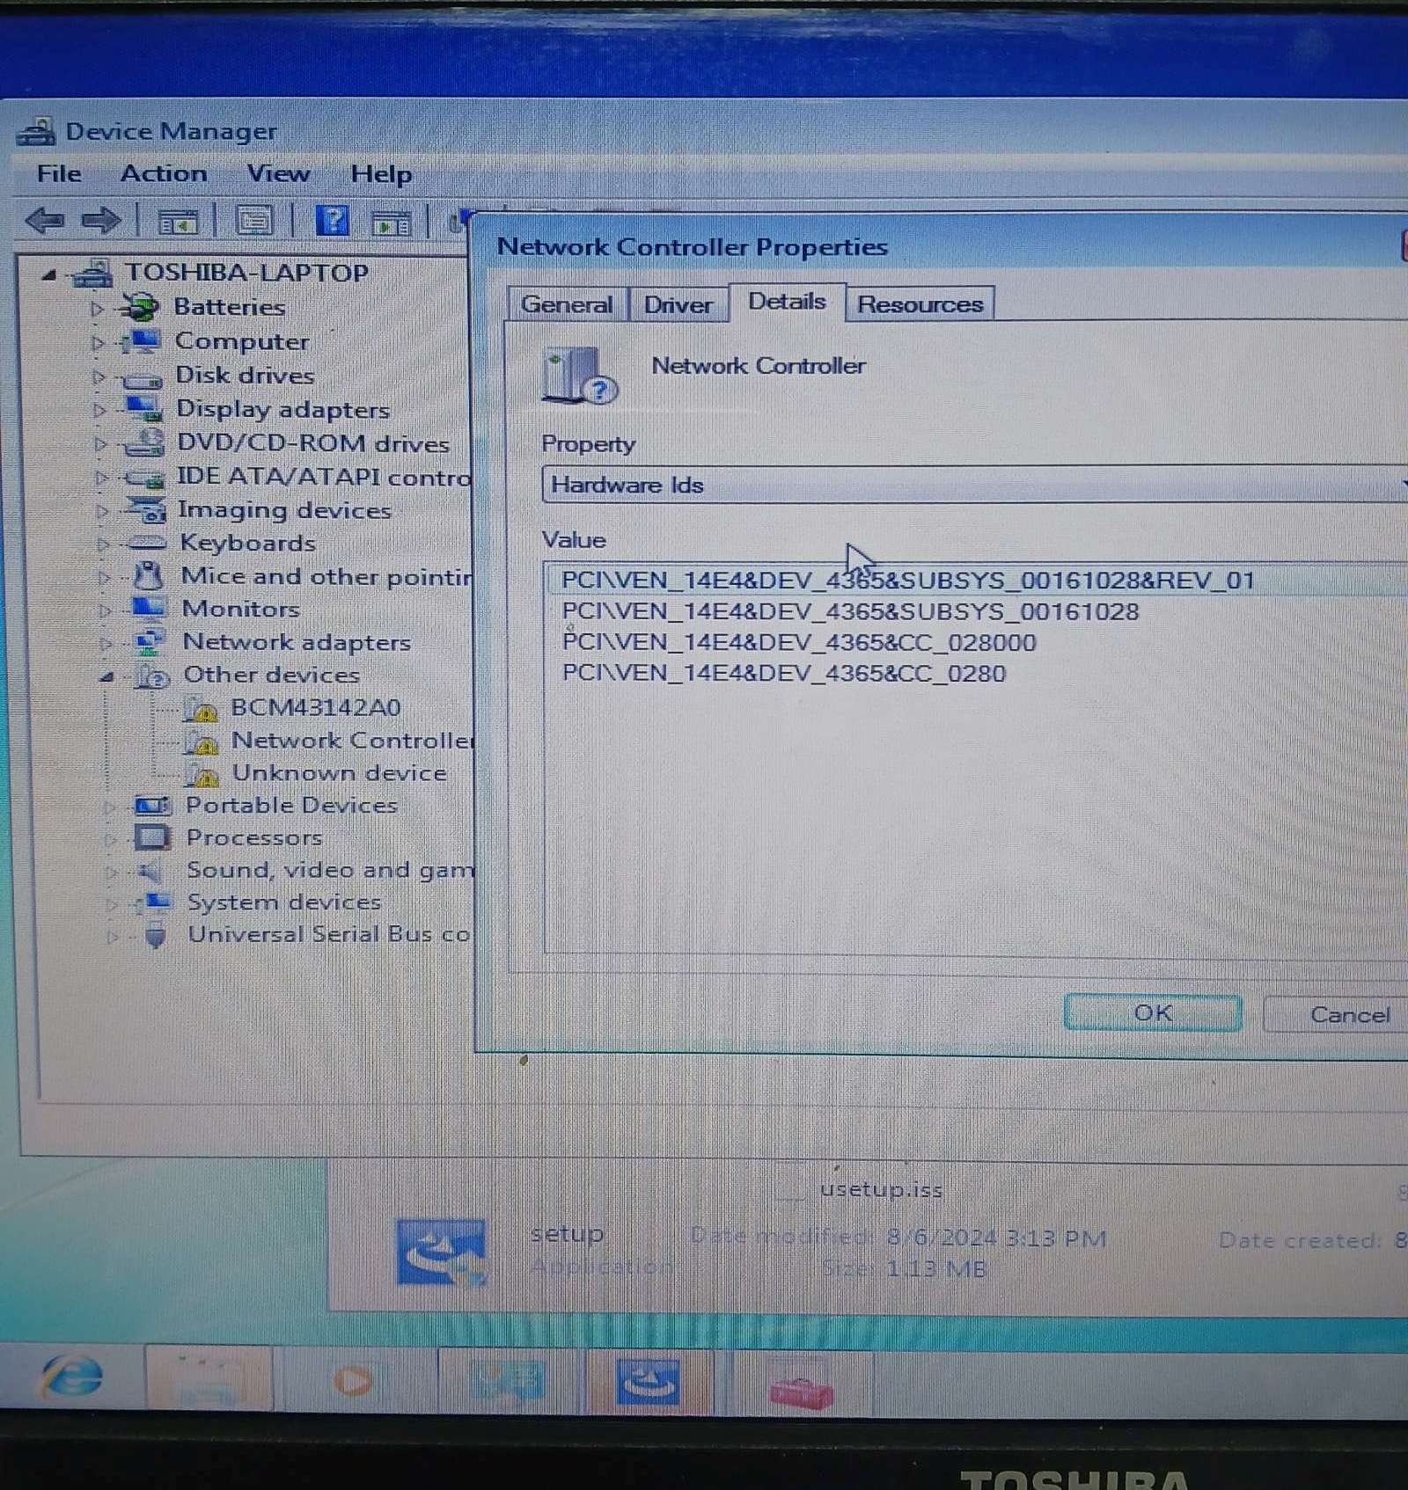The image size is (1408, 1490).
Task: Click the blue Help question mark icon
Action: pyautogui.click(x=332, y=221)
